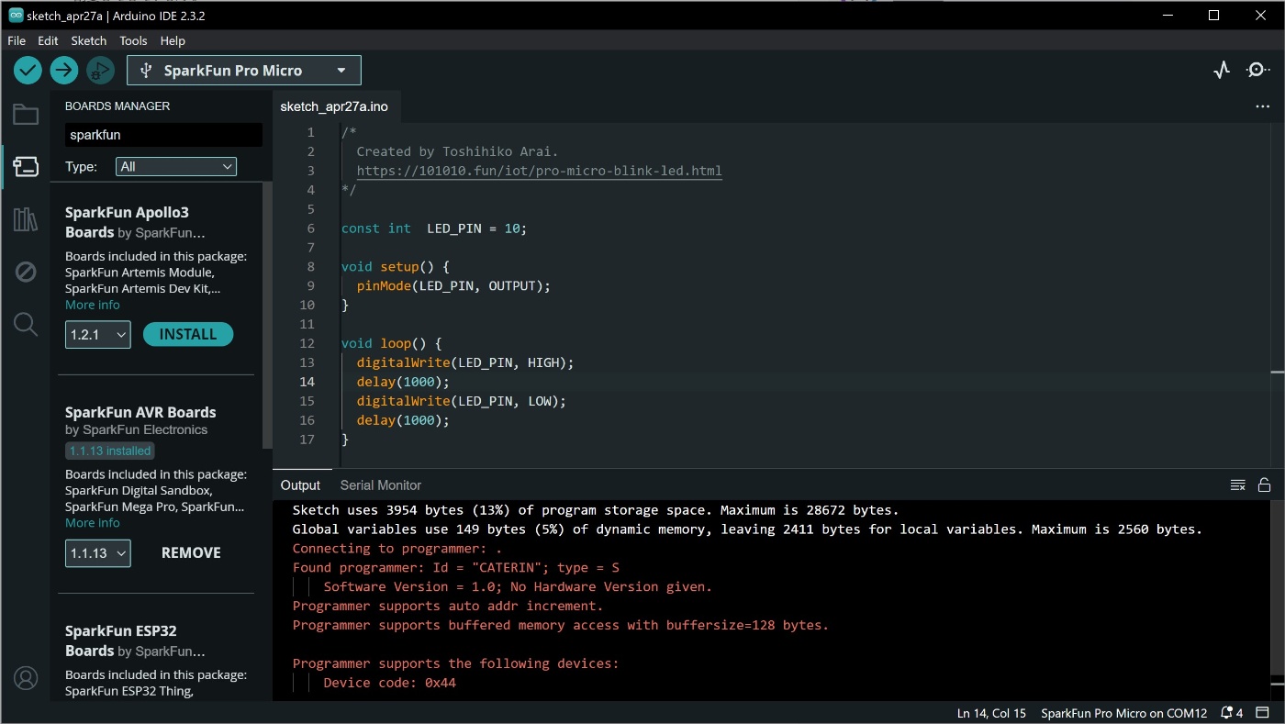1285x724 pixels.
Task: Open the Serial Monitor magnifier icon
Action: (x=1258, y=70)
